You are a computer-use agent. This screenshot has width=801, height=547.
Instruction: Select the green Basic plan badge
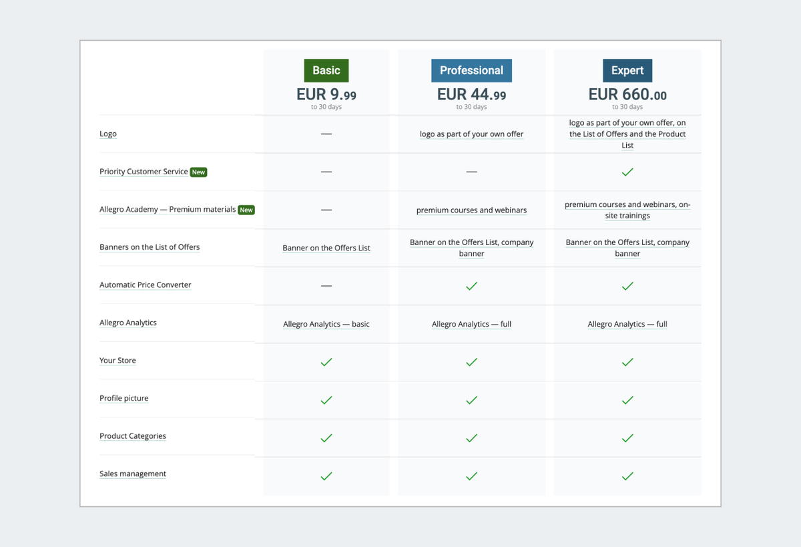[326, 71]
